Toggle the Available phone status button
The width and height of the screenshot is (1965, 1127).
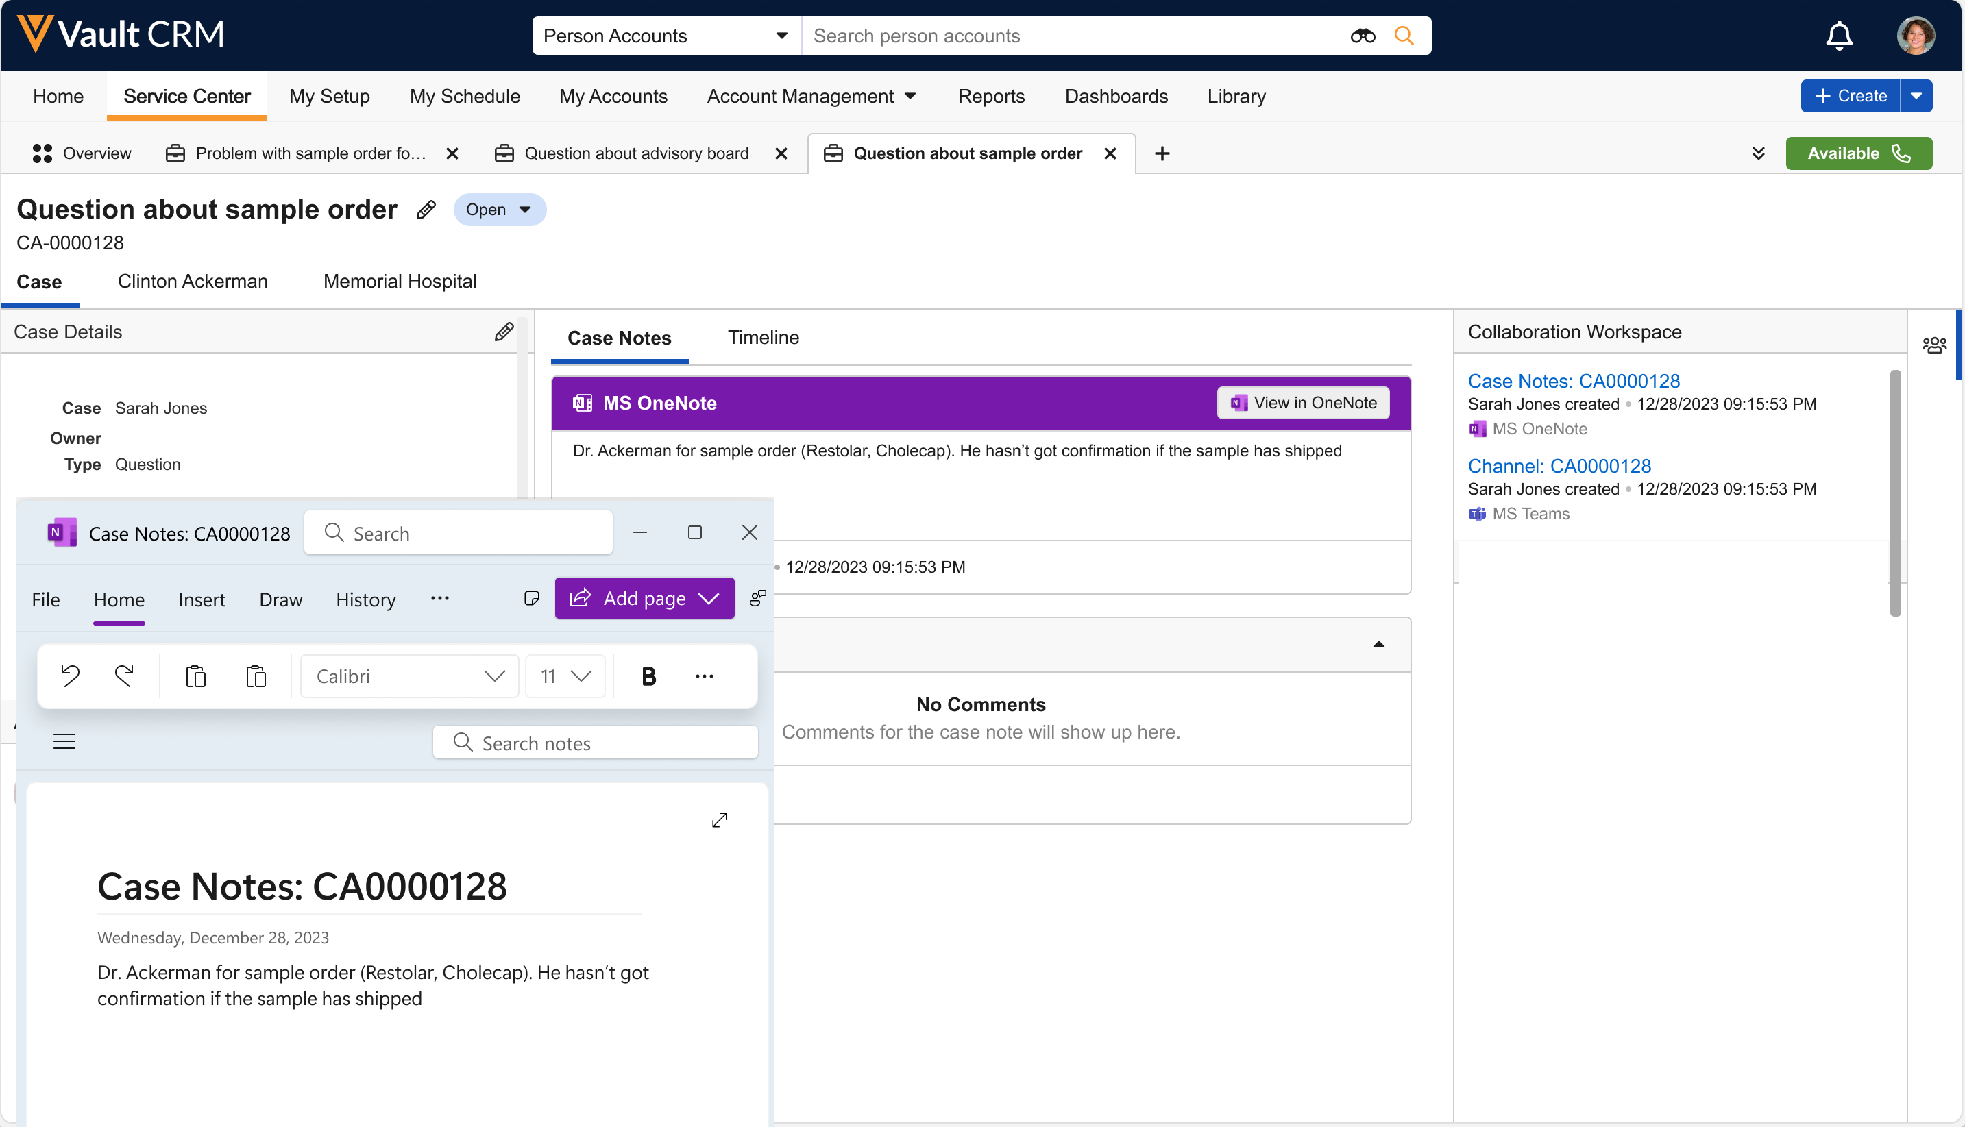coord(1857,153)
